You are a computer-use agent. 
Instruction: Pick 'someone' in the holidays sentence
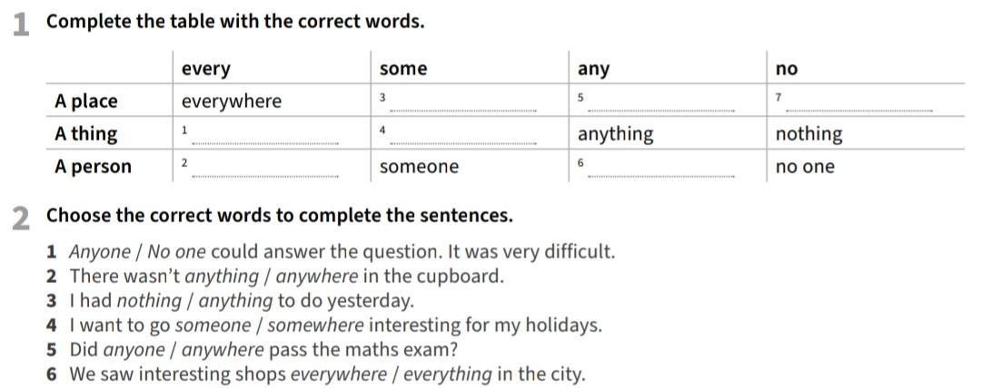[x=213, y=325]
